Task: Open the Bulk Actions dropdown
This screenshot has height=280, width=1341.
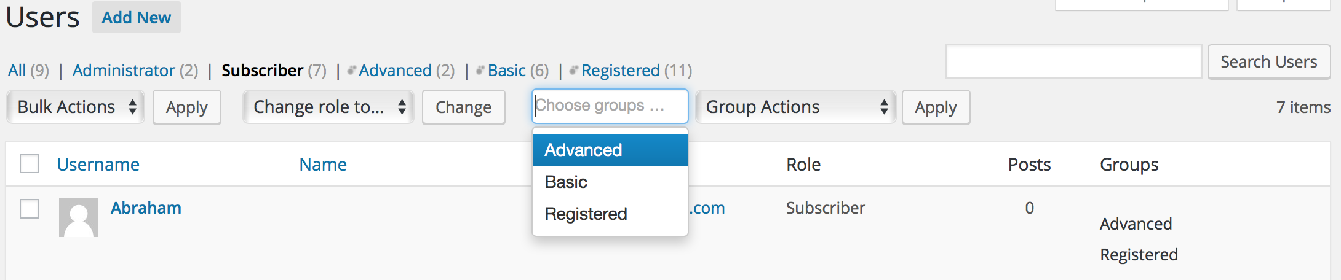Action: [x=76, y=107]
